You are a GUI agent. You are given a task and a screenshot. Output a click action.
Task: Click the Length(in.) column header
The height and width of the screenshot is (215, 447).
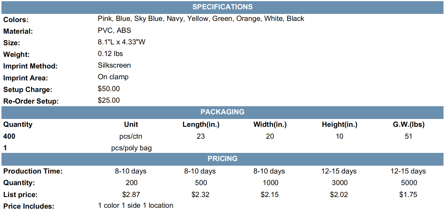point(201,125)
